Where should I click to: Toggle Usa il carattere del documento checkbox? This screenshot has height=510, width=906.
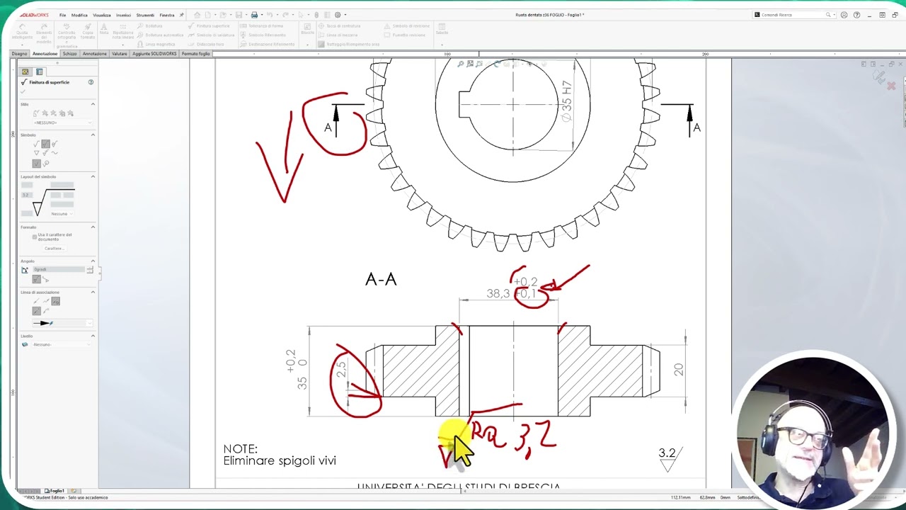[35, 237]
